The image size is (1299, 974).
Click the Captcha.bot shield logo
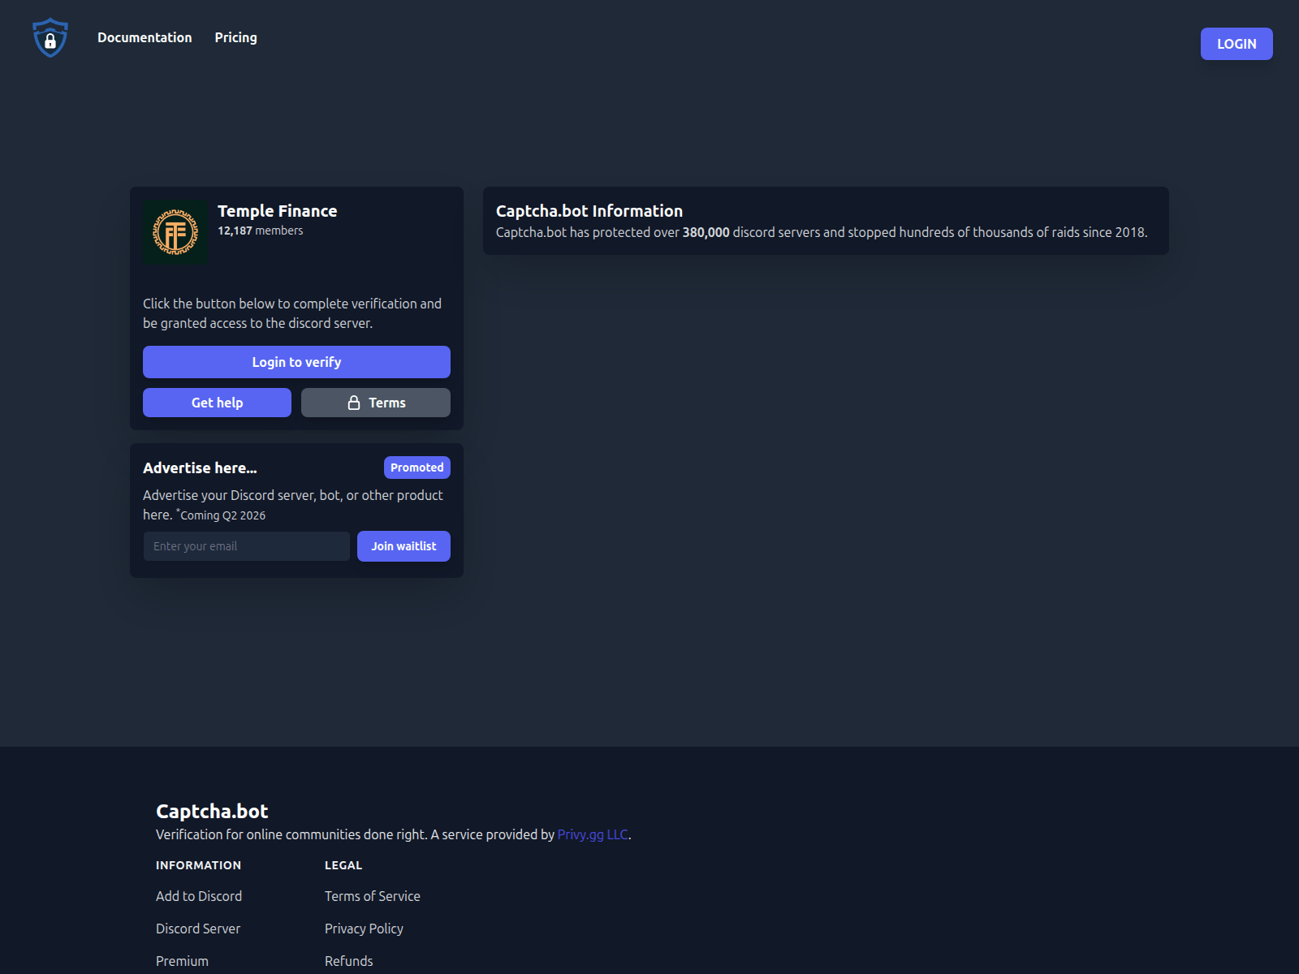point(50,37)
